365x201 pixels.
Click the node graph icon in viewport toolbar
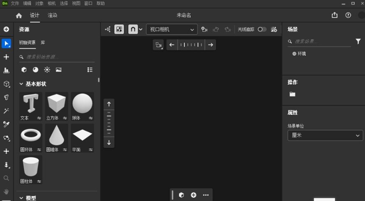point(108,30)
